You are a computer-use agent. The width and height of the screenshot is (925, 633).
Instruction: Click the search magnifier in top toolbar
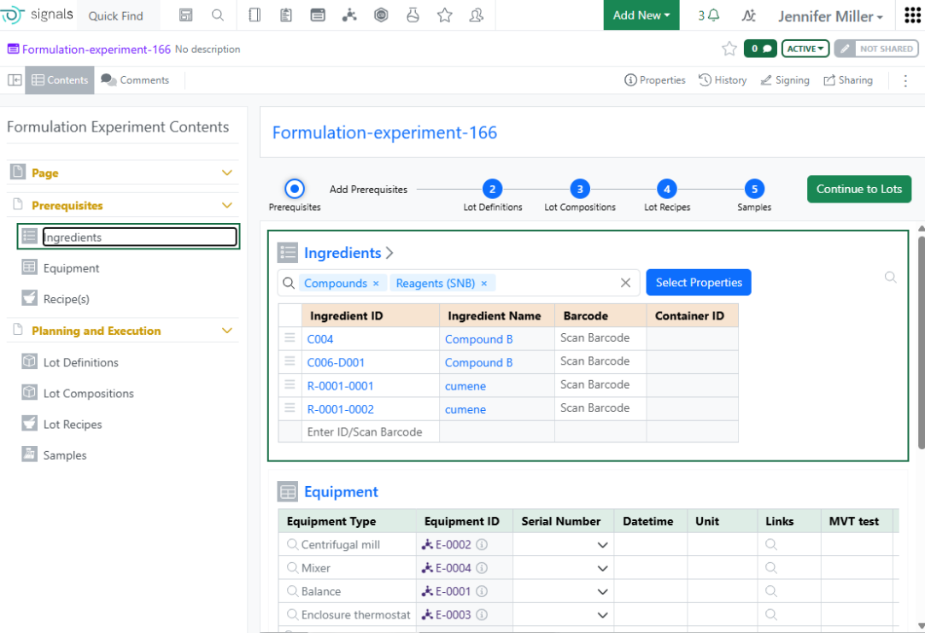tap(218, 15)
